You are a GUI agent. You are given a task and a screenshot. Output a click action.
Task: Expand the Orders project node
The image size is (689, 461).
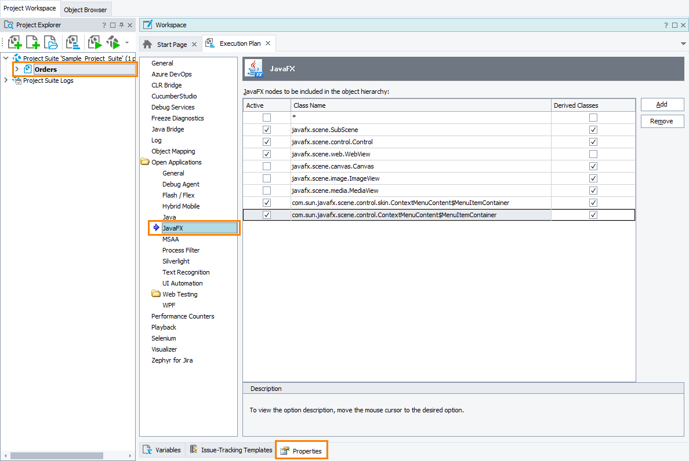point(16,69)
